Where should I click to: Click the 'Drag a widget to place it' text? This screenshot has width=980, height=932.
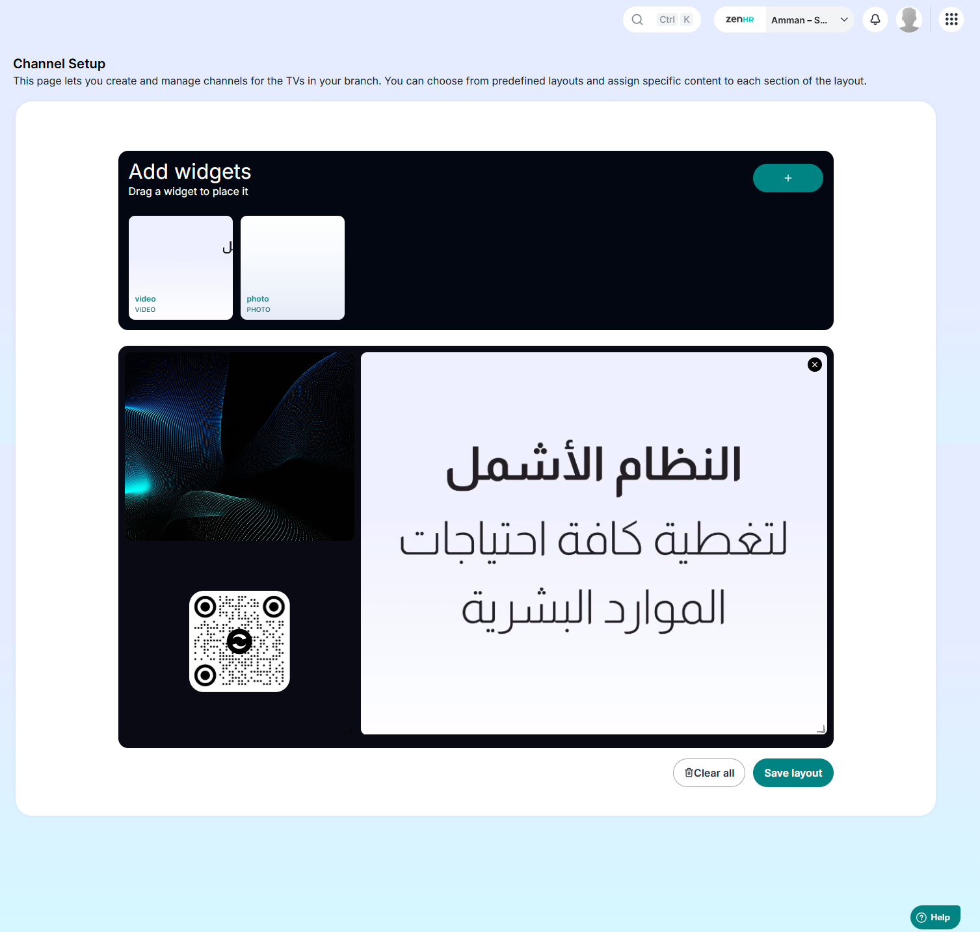pyautogui.click(x=189, y=192)
